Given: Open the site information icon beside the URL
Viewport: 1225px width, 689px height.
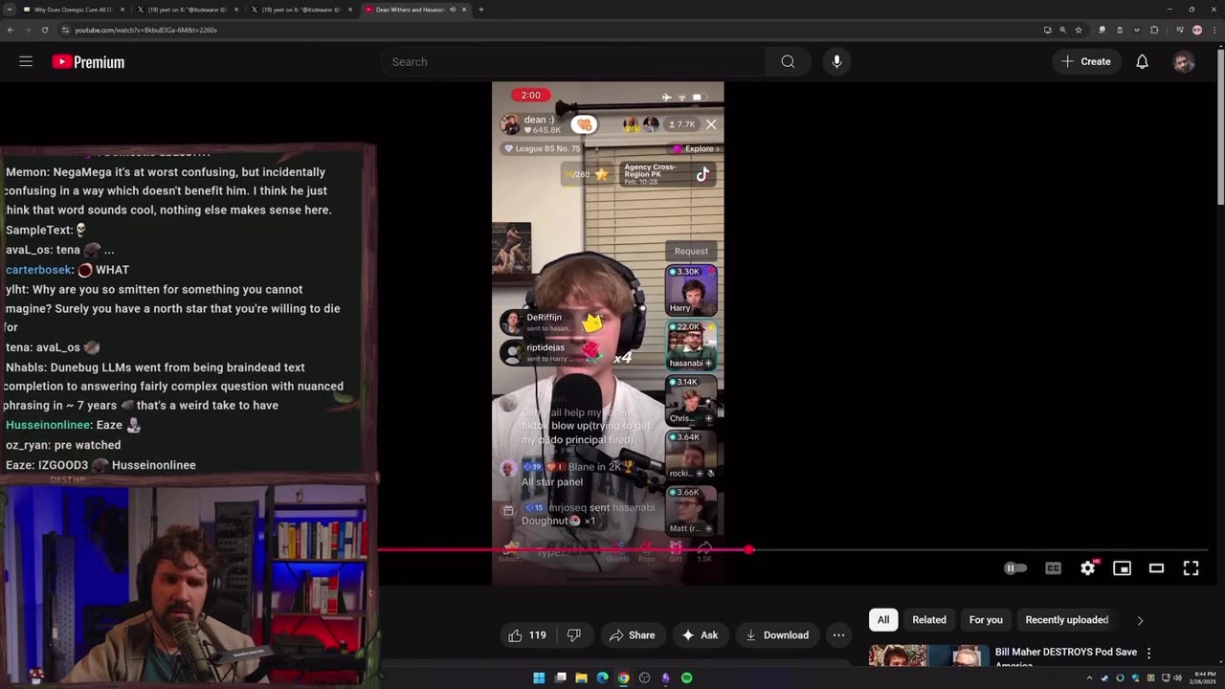Looking at the screenshot, I should coord(65,30).
